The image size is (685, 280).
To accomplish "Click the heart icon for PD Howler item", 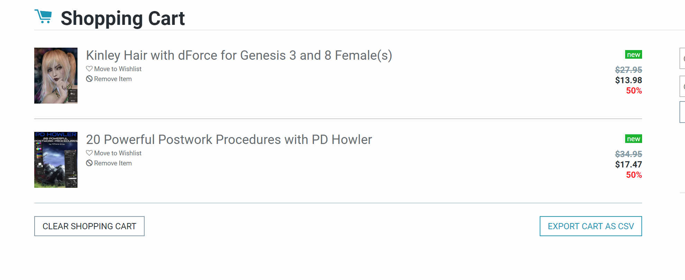I will pos(89,153).
